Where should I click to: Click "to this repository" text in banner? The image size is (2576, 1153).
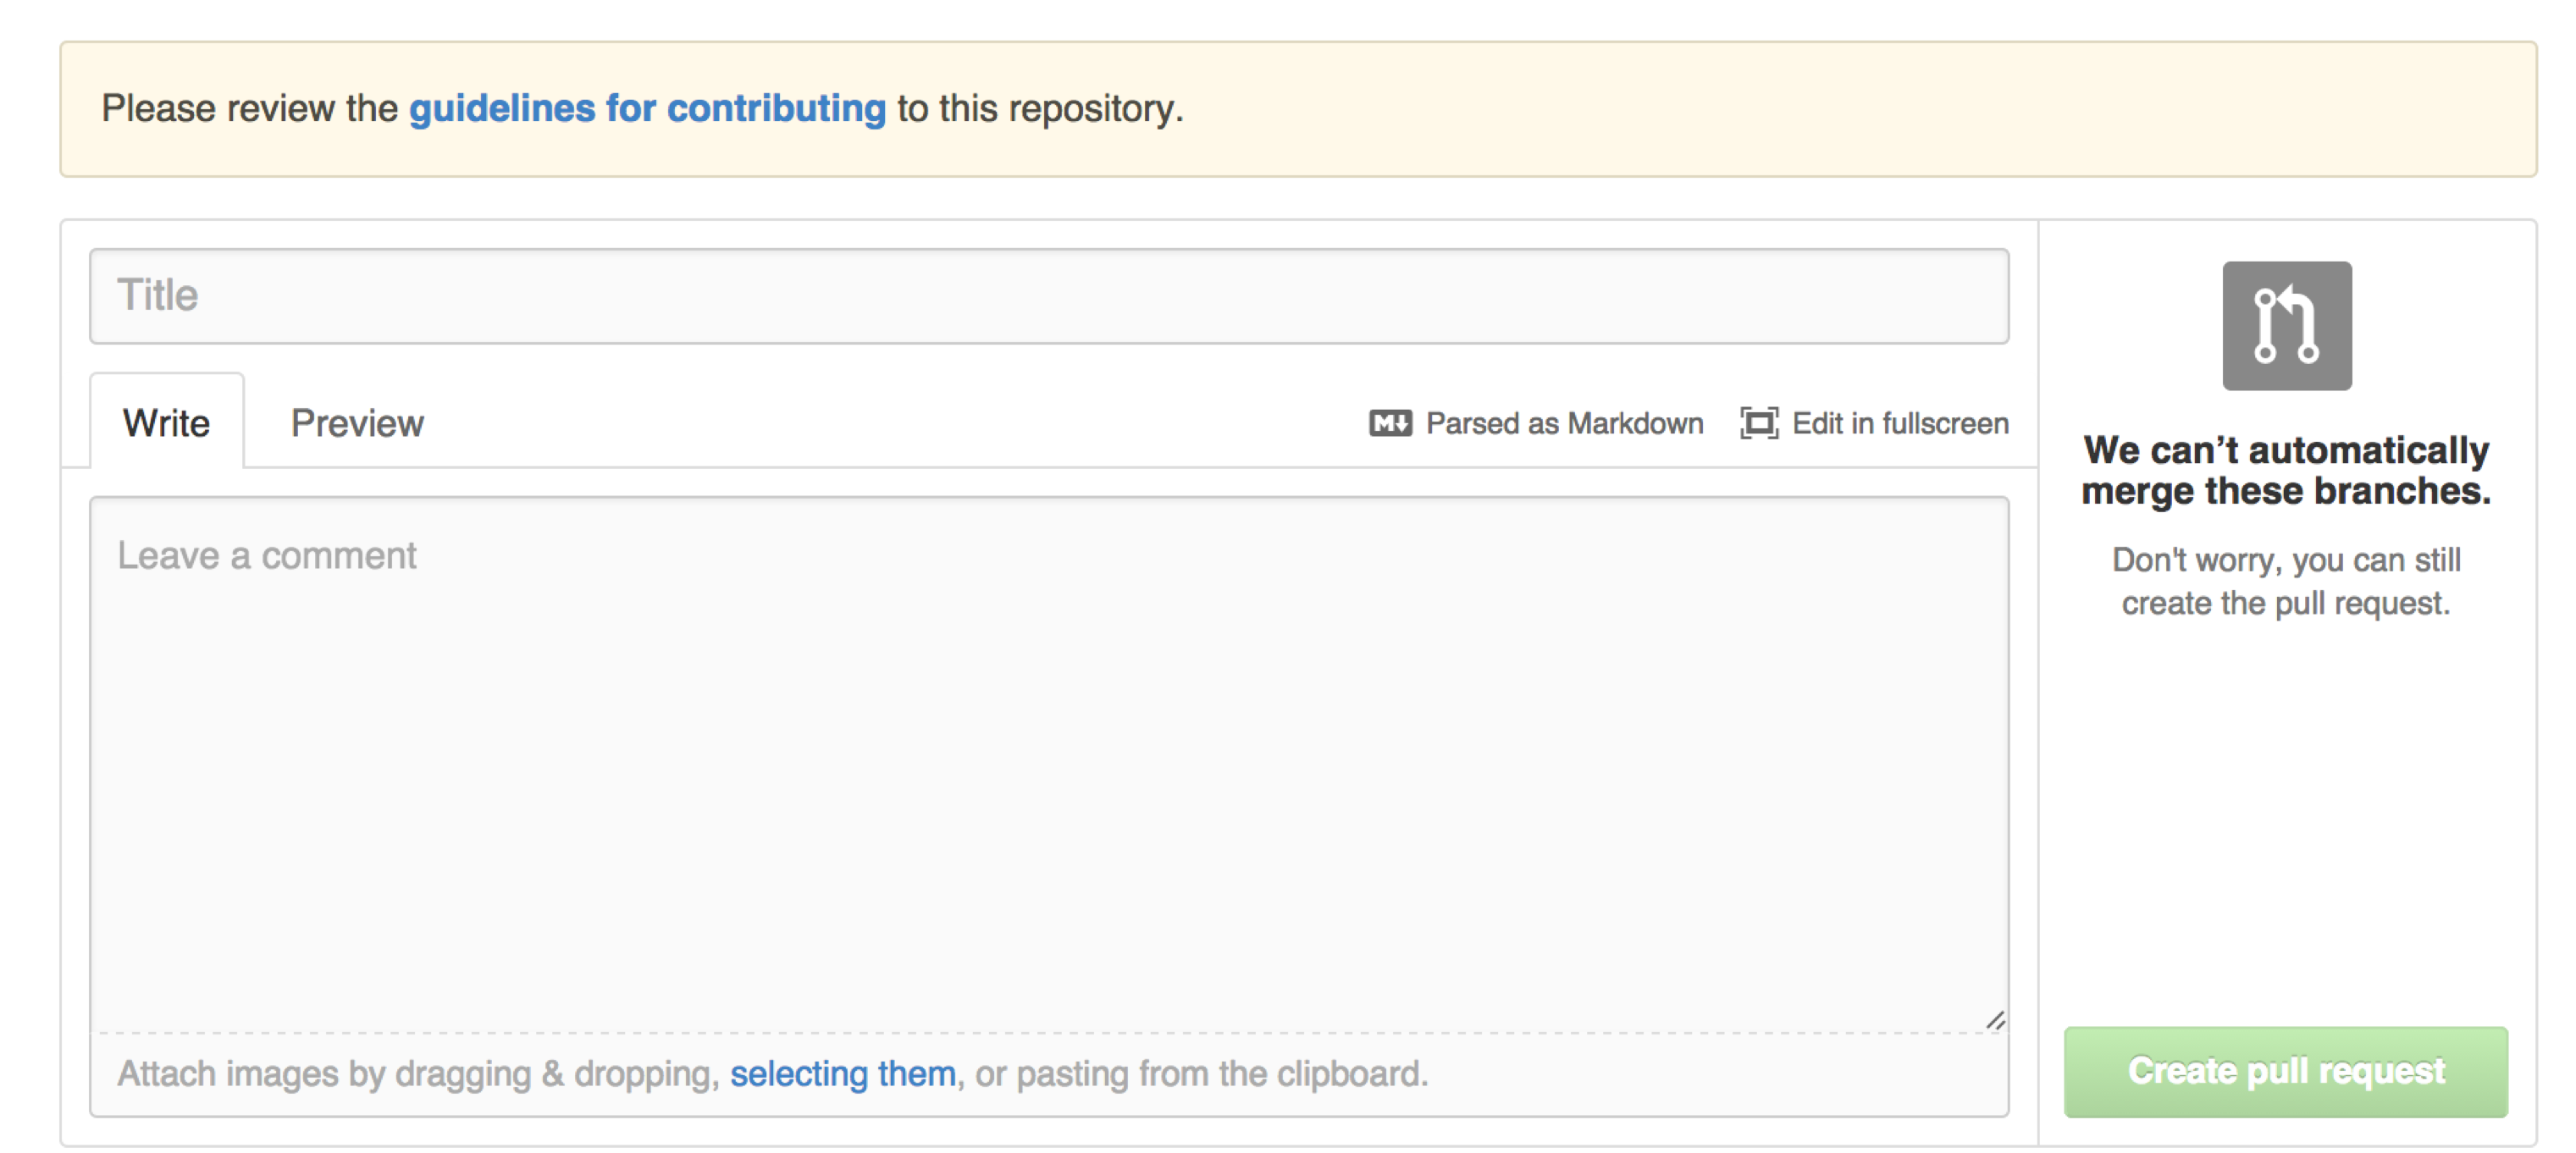pos(1039,108)
